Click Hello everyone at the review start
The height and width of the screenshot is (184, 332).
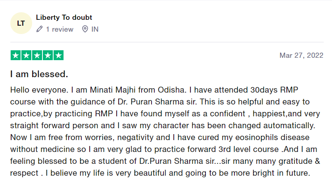(x=39, y=90)
